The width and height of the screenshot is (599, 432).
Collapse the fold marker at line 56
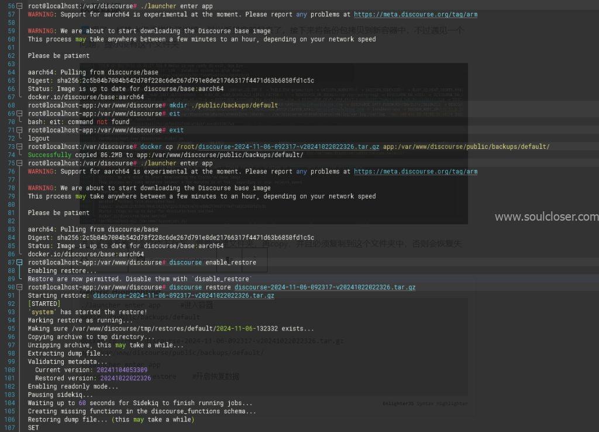(20, 6)
